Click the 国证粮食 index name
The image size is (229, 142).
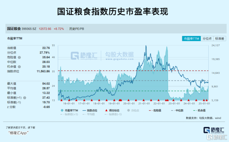pos(14,29)
